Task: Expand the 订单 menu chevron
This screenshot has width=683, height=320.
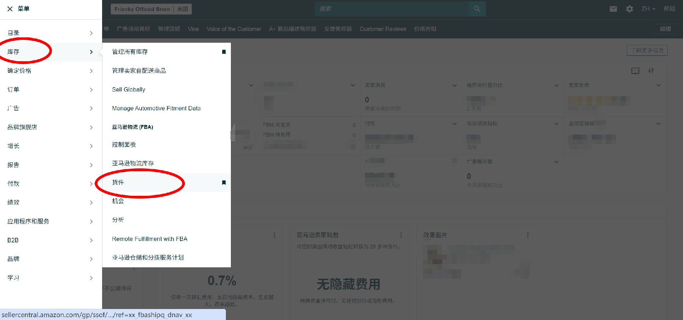Action: click(x=91, y=90)
